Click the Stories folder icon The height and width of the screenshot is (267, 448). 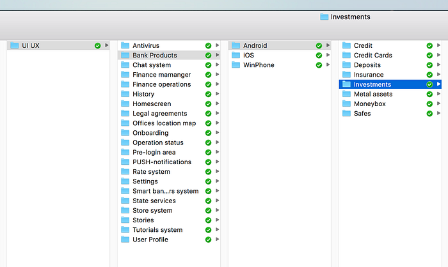pyautogui.click(x=125, y=220)
